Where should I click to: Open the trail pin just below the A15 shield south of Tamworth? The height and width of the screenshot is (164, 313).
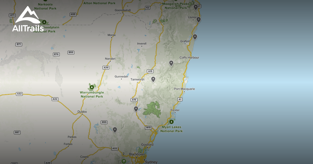pyautogui.click(x=136, y=109)
